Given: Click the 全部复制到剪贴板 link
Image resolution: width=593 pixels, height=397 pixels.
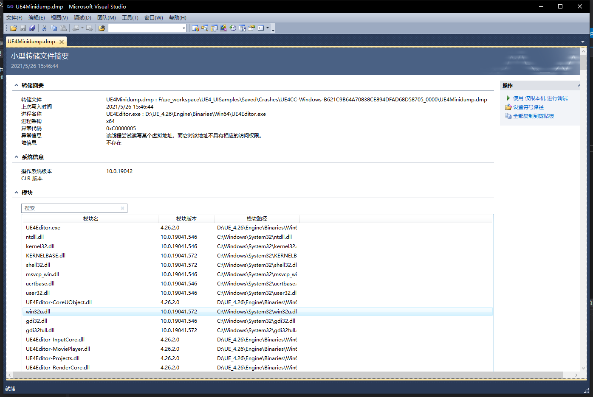Looking at the screenshot, I should 533,116.
